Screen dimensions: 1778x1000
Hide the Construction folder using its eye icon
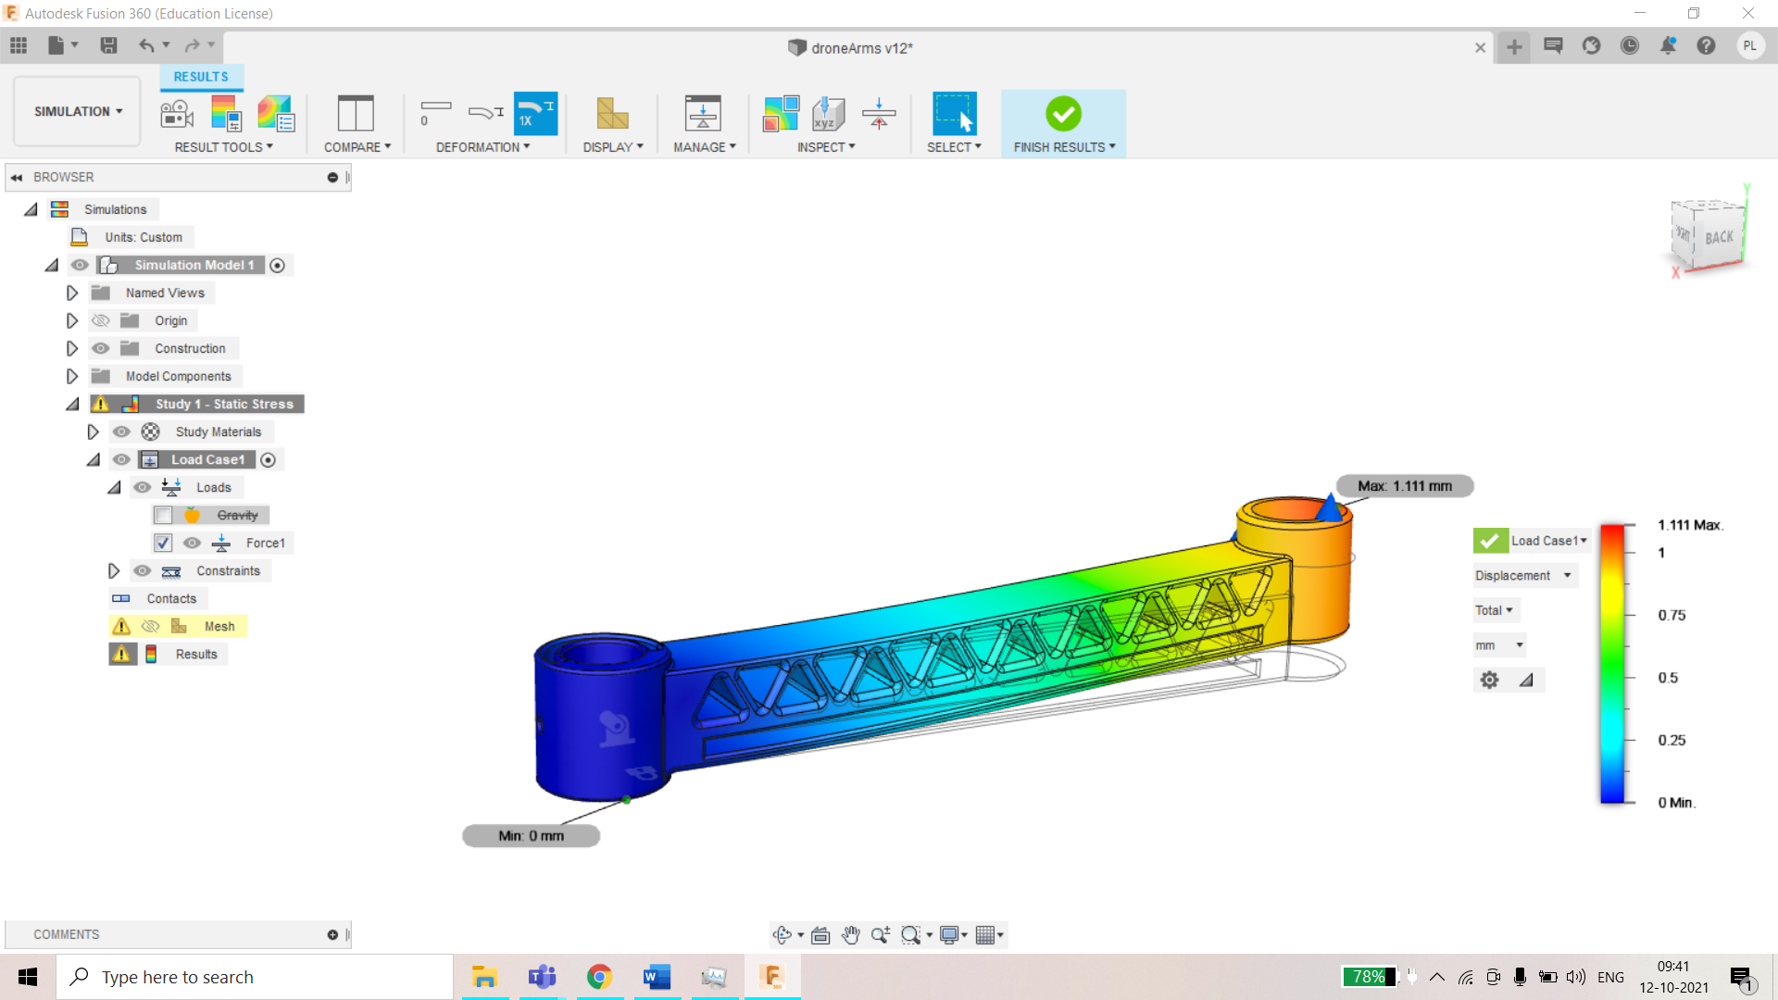100,348
